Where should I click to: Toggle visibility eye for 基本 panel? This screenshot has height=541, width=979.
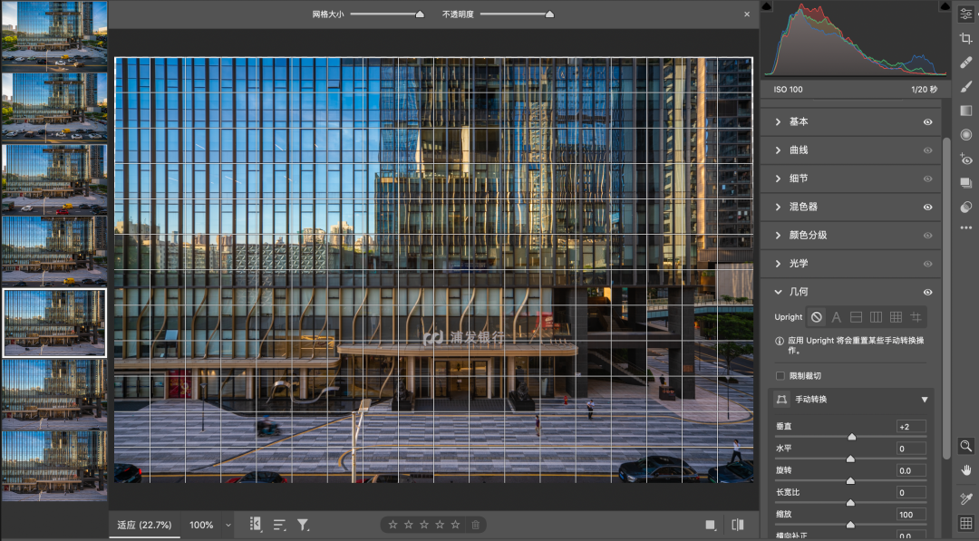coord(927,121)
